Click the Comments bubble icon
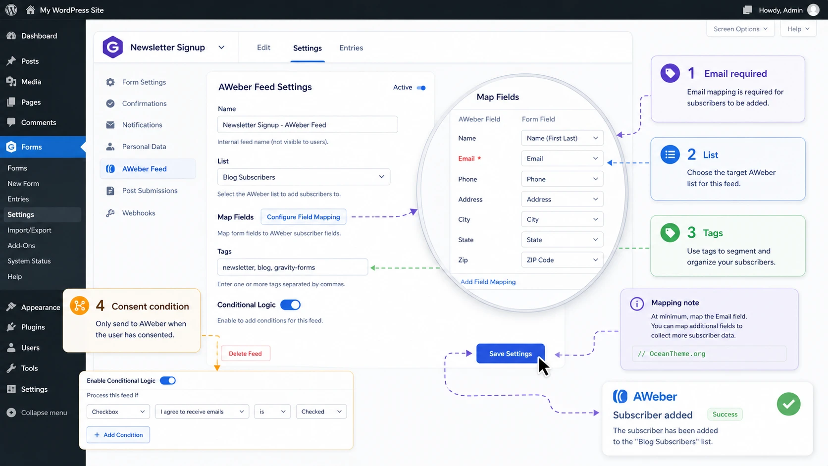The width and height of the screenshot is (828, 466). pos(11,122)
